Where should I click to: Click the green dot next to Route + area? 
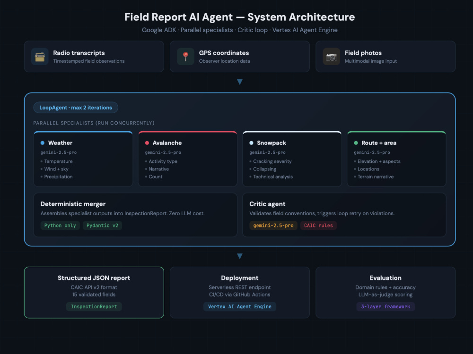pyautogui.click(x=356, y=143)
